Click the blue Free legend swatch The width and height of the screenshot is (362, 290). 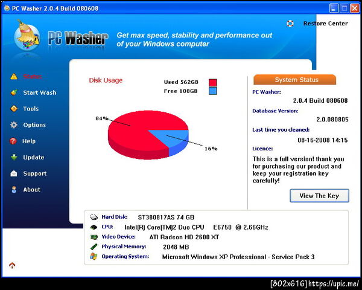point(213,91)
